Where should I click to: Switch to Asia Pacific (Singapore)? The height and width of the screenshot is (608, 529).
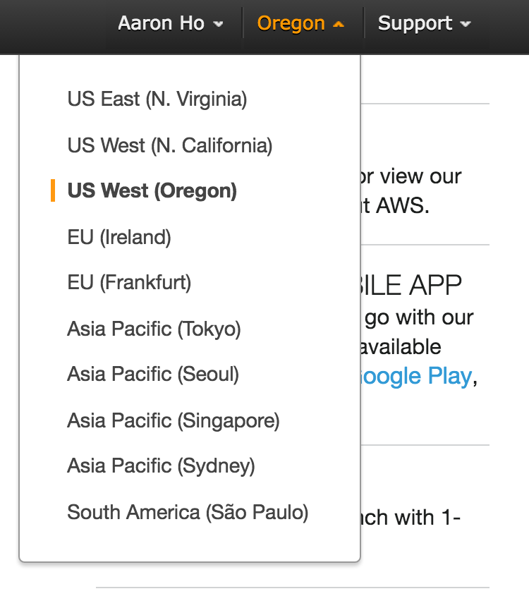tap(174, 420)
